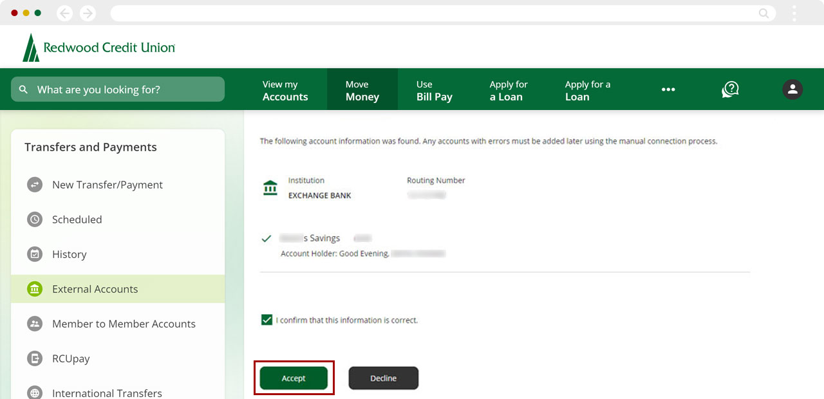Click the International Transfers globe icon
This screenshot has width=824, height=399.
pos(35,393)
